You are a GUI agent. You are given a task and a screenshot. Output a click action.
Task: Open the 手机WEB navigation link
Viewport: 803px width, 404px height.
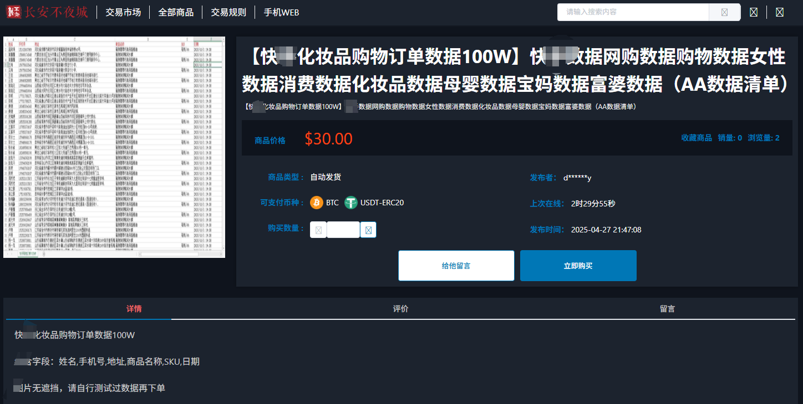click(x=281, y=12)
